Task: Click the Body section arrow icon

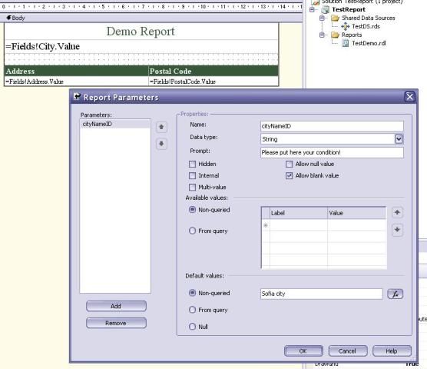Action: click(8, 18)
